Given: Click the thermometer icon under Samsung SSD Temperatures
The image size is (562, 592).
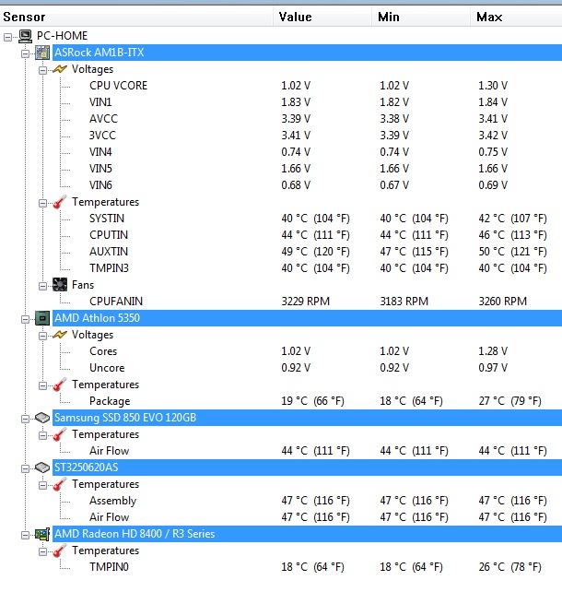Looking at the screenshot, I should [x=60, y=434].
